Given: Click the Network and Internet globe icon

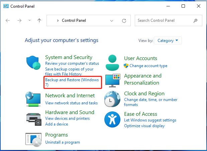Looking at the screenshot, I should (33, 99).
